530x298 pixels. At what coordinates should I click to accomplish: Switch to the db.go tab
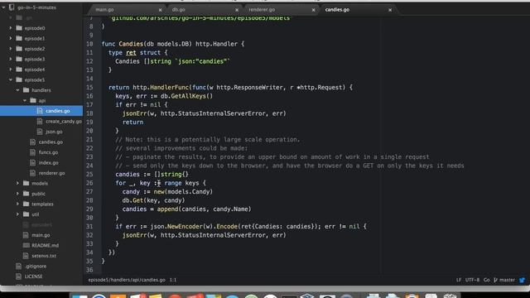point(179,10)
